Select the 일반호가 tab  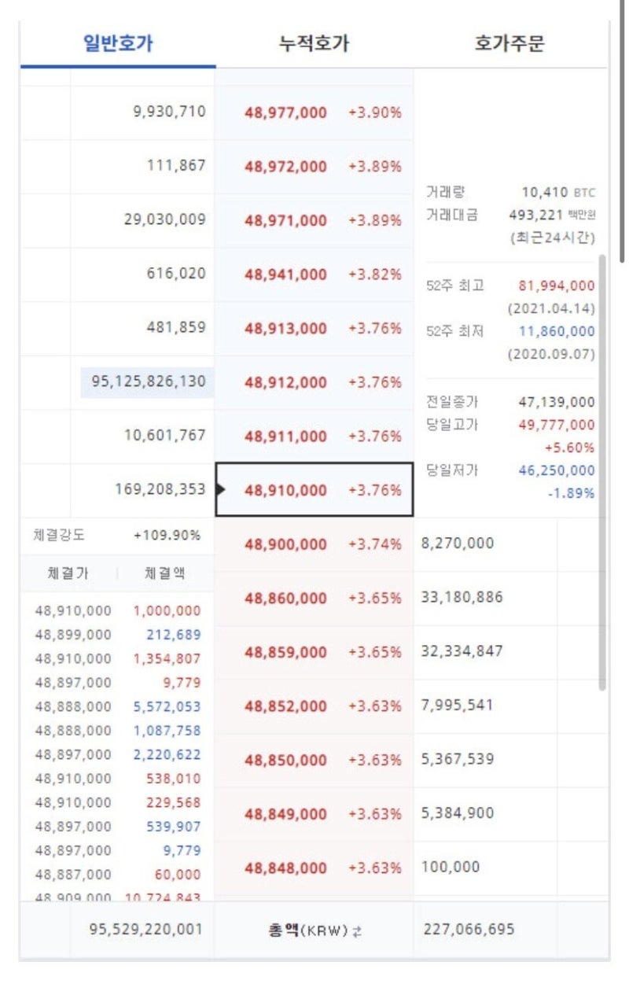click(116, 45)
